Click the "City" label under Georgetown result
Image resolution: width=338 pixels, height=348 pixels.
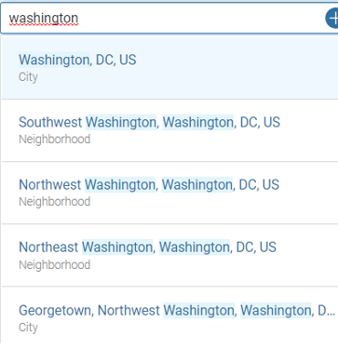(28, 328)
